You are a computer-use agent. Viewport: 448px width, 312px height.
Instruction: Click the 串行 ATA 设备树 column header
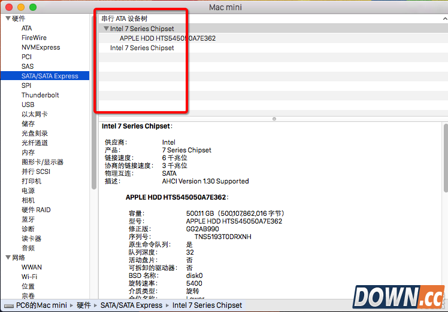click(x=125, y=19)
